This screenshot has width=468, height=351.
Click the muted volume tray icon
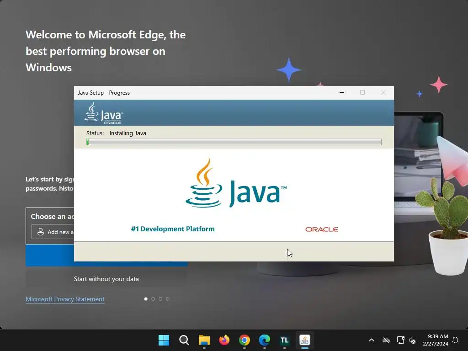(413, 340)
